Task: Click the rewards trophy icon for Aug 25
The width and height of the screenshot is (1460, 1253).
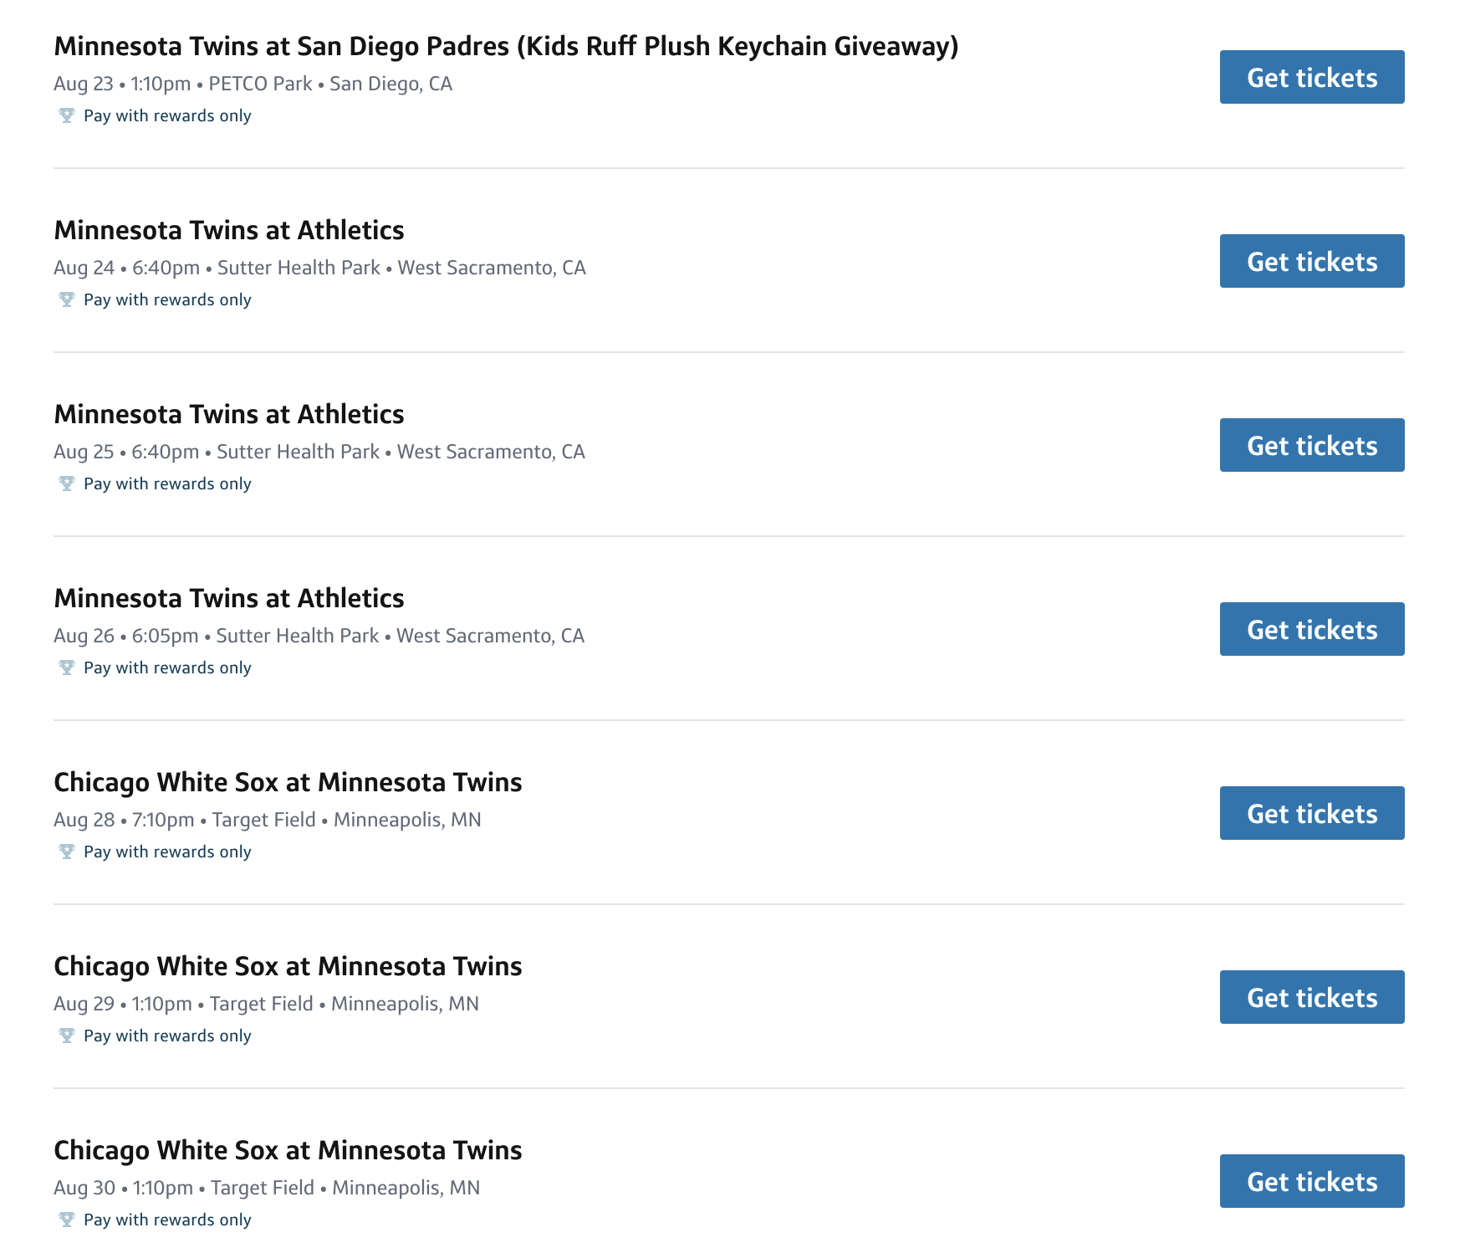Action: pyautogui.click(x=67, y=483)
